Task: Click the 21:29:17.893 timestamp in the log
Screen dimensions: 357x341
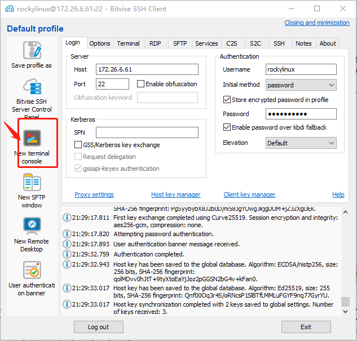Action: click(x=91, y=244)
